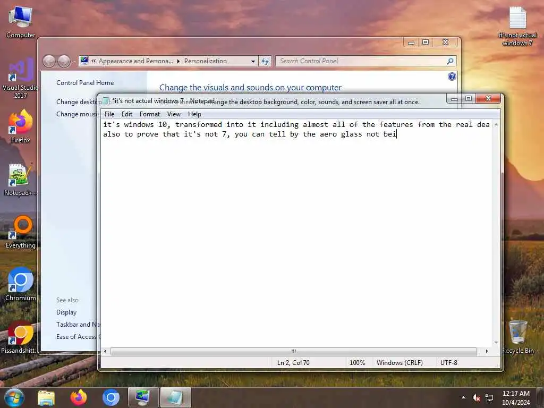
Task: Click the Windows (CRLF) status entry
Action: tap(399, 362)
